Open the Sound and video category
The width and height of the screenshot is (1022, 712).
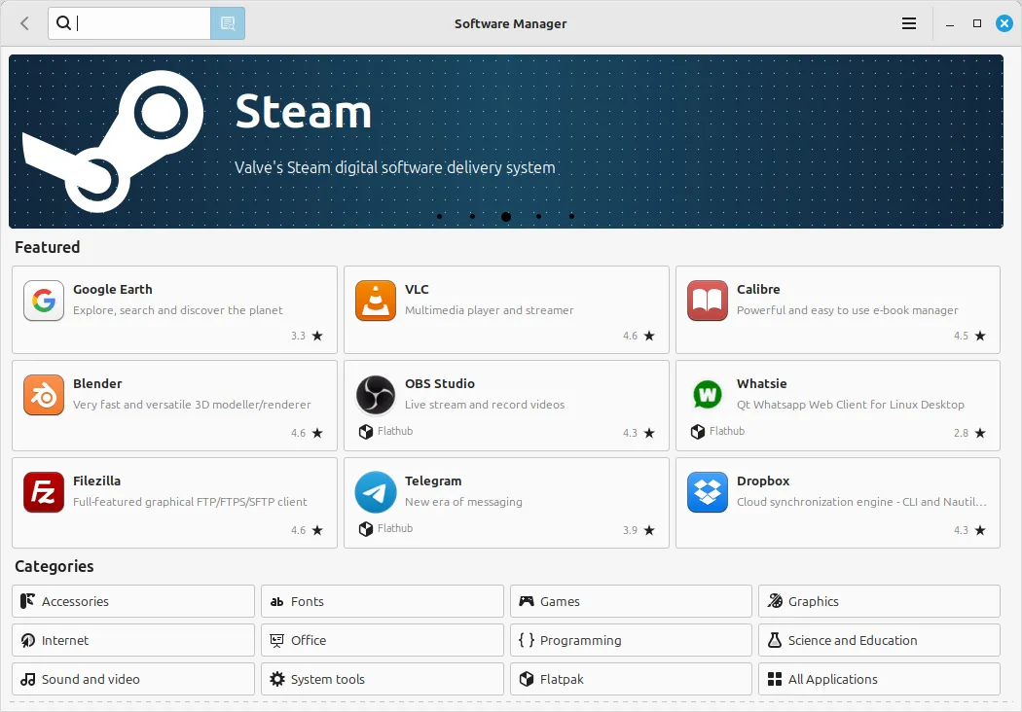(133, 679)
